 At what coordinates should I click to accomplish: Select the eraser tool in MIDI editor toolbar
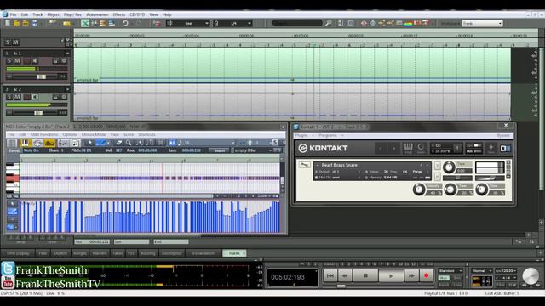point(119,143)
